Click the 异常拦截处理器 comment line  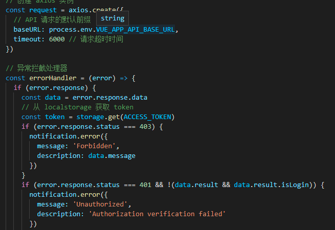click(x=37, y=68)
